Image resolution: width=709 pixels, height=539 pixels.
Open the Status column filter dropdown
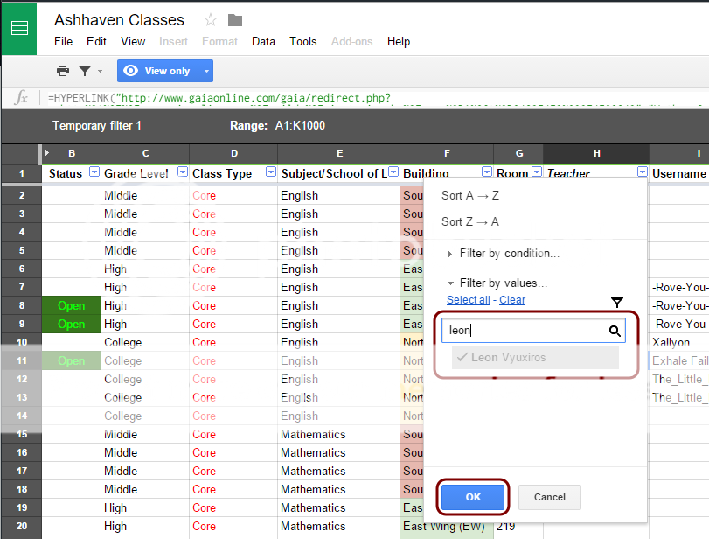coord(94,173)
